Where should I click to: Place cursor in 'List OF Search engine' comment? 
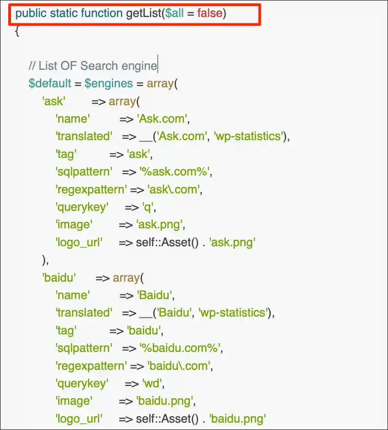[x=93, y=66]
